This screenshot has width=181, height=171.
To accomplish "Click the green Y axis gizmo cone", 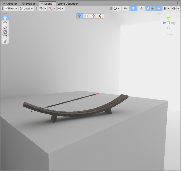I will coord(168,18).
